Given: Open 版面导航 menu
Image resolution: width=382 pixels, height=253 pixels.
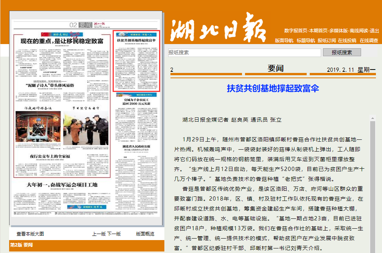Looking at the screenshot, I should click(x=284, y=41).
